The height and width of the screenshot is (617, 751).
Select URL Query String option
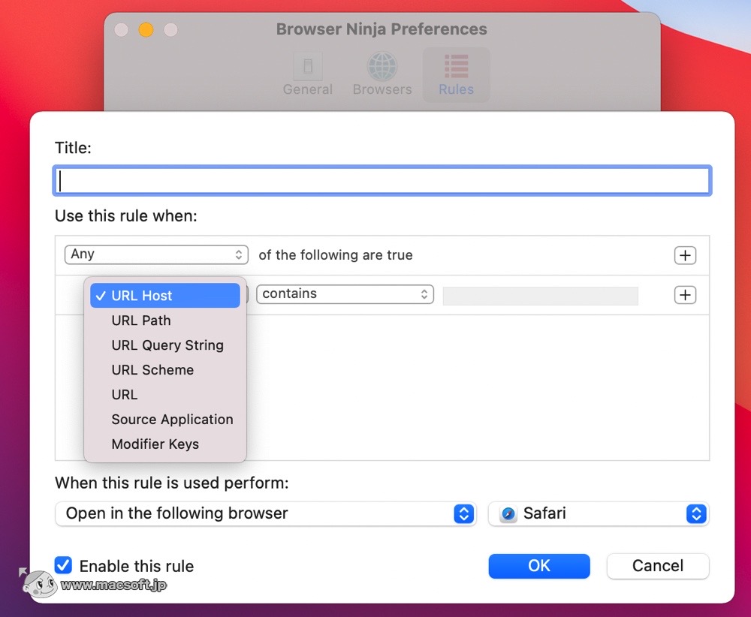[x=167, y=345]
